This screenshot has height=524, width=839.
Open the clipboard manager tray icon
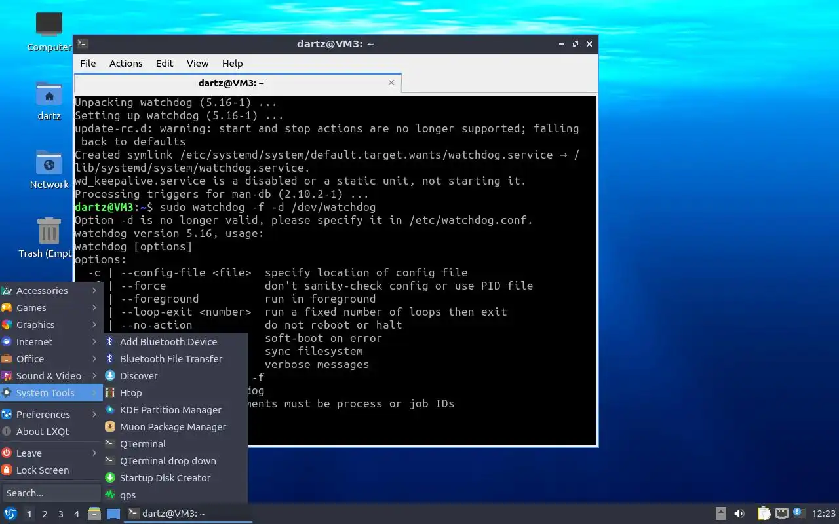tap(764, 514)
